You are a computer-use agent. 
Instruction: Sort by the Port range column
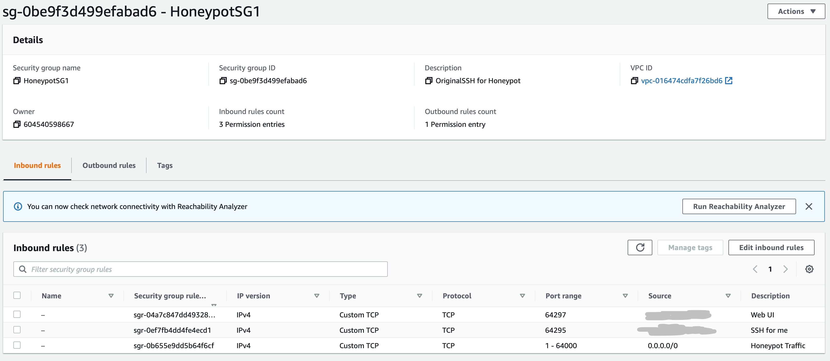coord(625,296)
